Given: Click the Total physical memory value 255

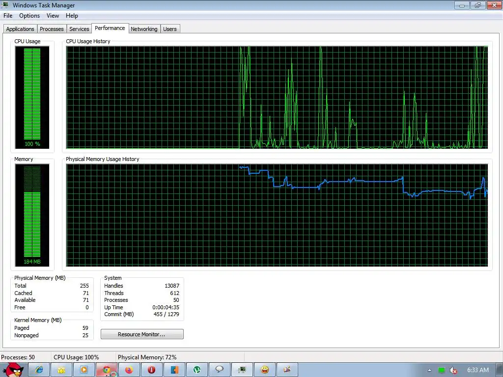Looking at the screenshot, I should (x=84, y=286).
